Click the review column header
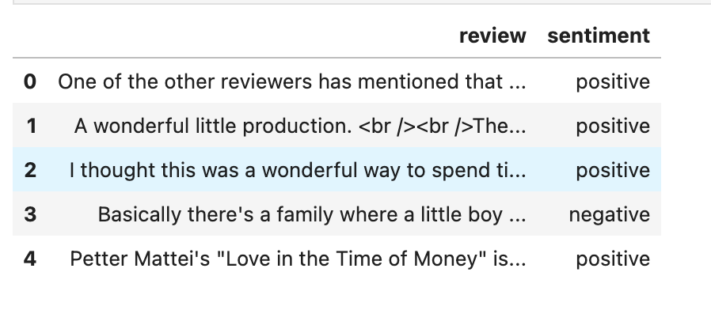This screenshot has width=711, height=310. click(x=492, y=36)
